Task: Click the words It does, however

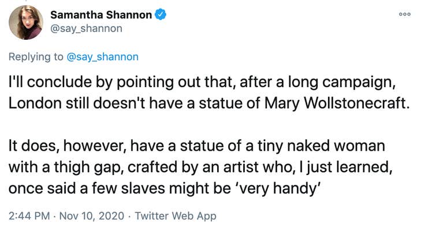Action: 67,146
